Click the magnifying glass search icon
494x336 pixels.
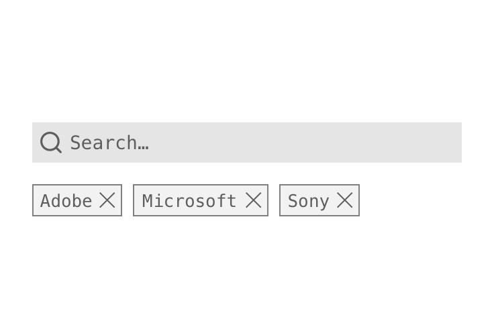[51, 142]
